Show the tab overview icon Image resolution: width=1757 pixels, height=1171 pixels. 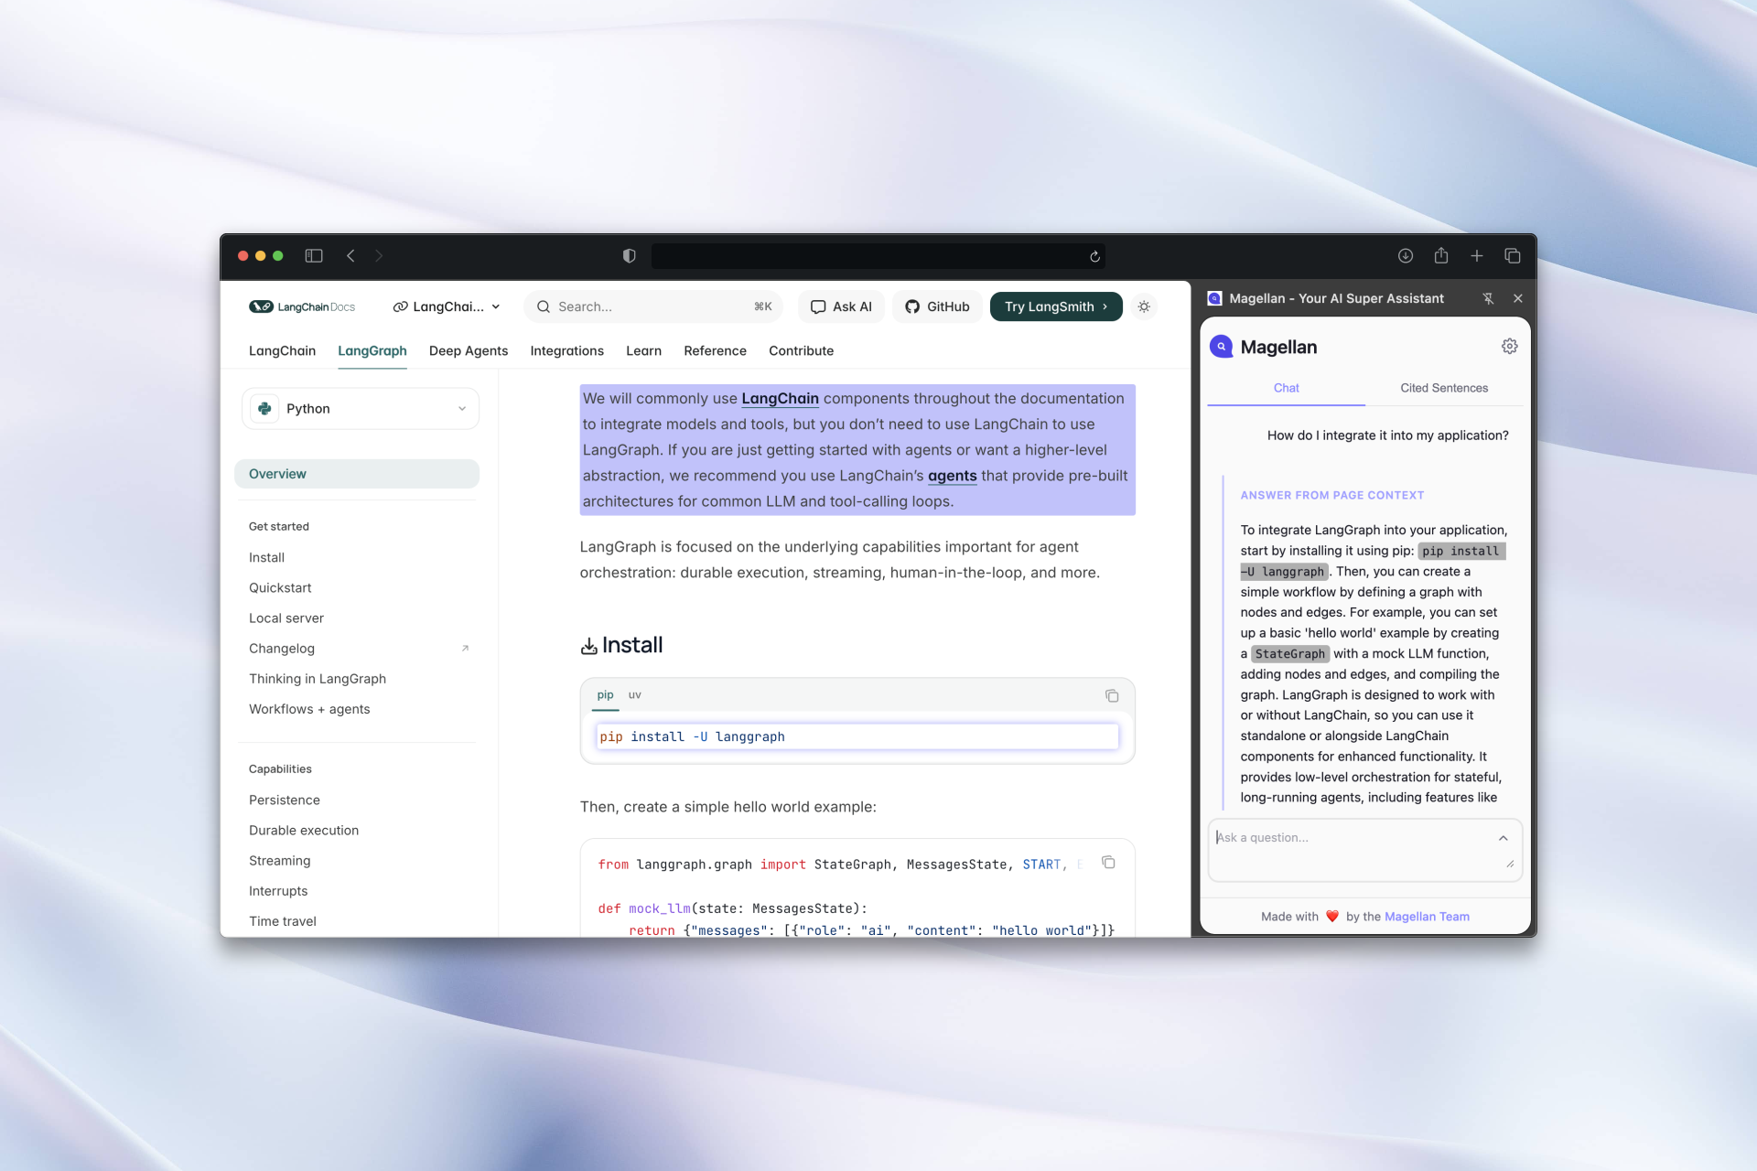(x=1513, y=256)
